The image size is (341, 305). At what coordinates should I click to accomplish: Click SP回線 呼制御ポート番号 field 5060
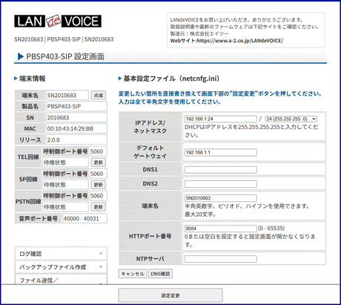pyautogui.click(x=99, y=174)
